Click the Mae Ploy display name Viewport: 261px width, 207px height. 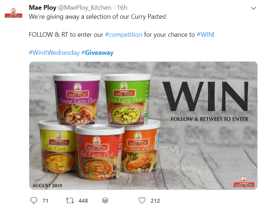point(43,8)
